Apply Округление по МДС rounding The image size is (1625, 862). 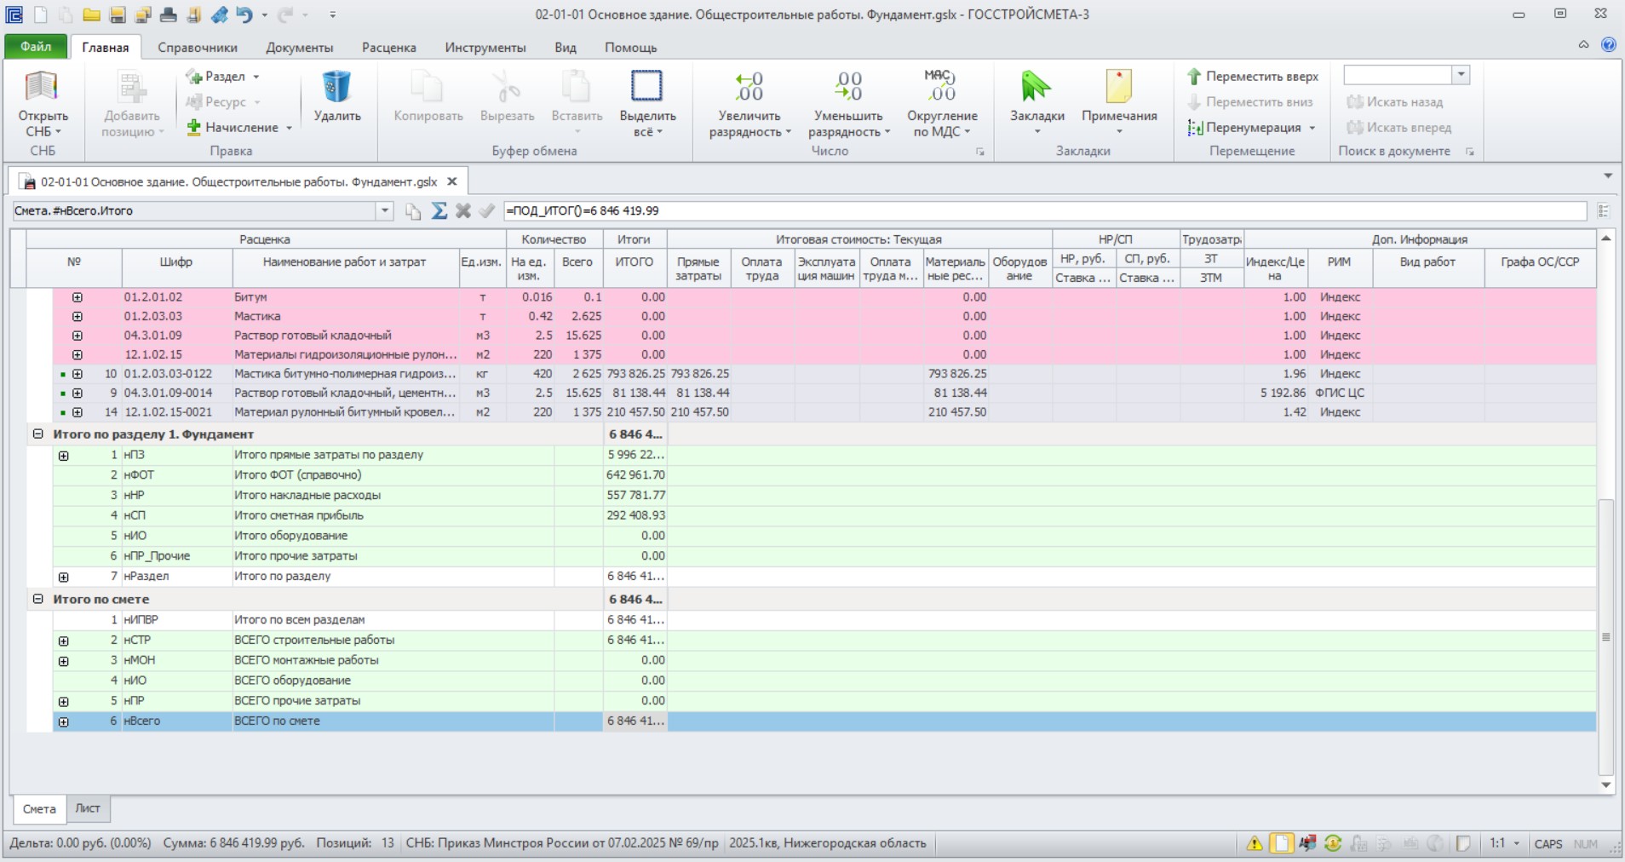(942, 102)
